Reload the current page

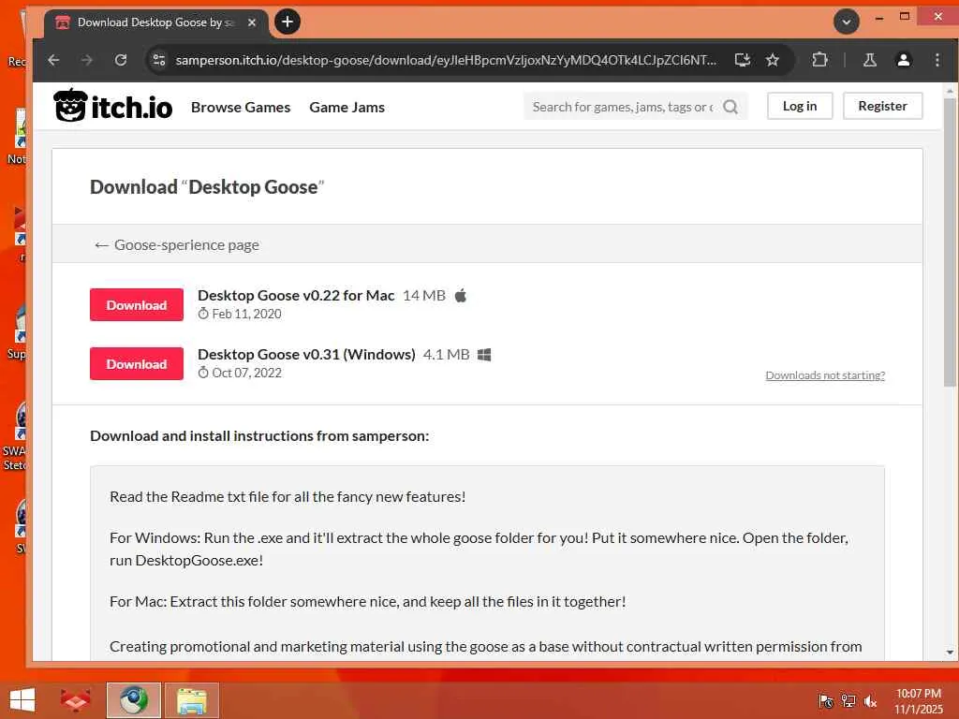pos(121,60)
